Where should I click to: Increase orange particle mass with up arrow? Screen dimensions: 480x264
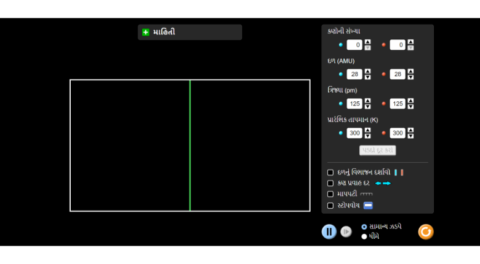coord(410,71)
